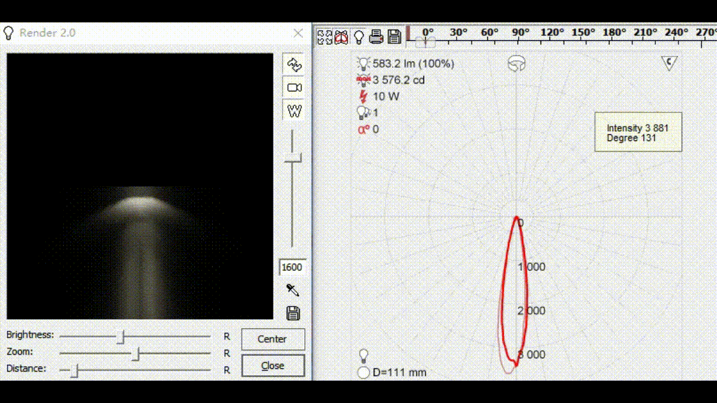Click the small bulb icon above D=111 mm
The width and height of the screenshot is (717, 403).
pos(364,355)
